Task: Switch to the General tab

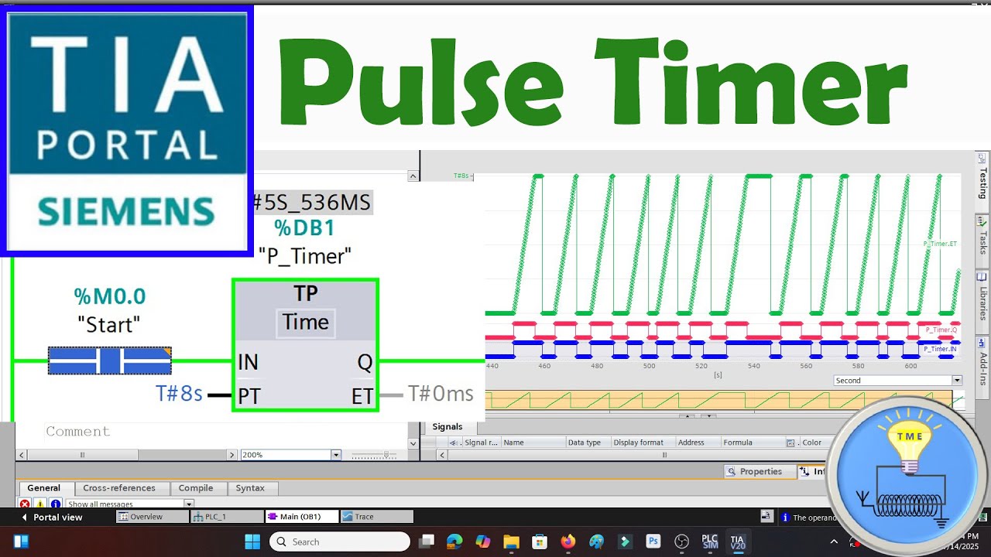Action: click(44, 488)
